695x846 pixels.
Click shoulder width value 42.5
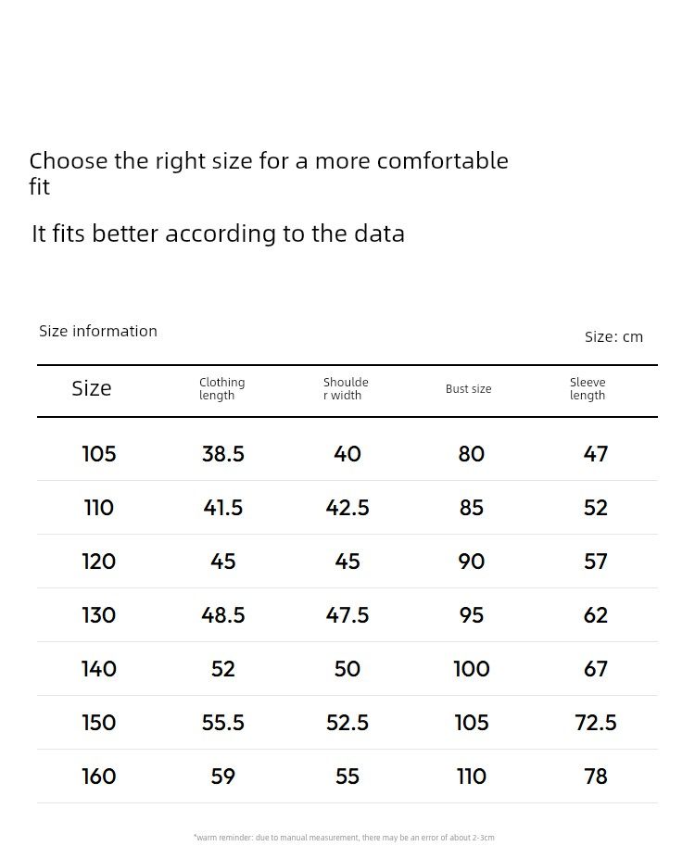347,508
